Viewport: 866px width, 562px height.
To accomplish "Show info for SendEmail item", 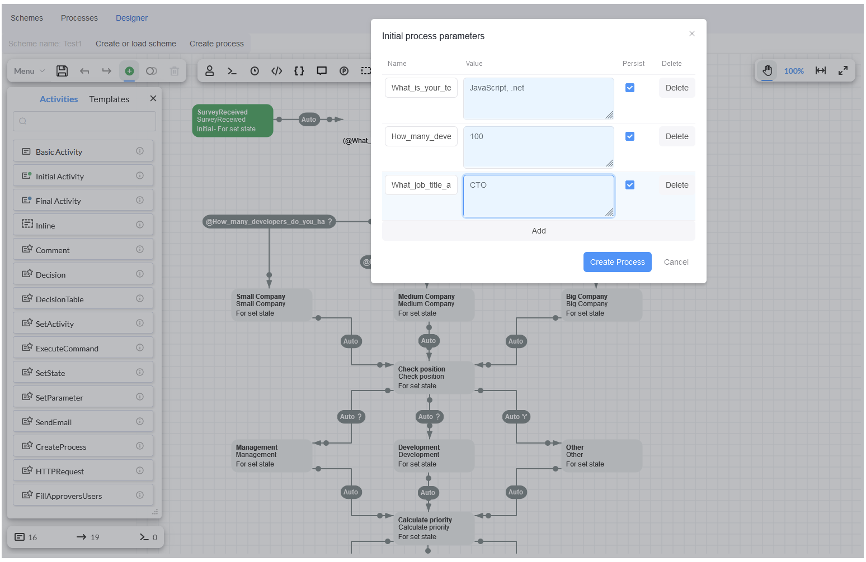I will tap(140, 421).
